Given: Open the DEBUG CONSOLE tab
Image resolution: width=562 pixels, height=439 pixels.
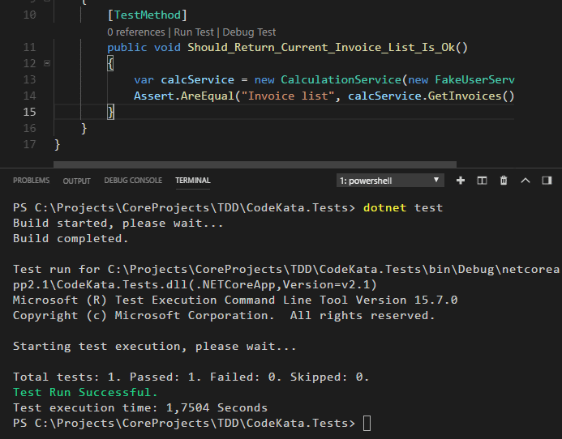Looking at the screenshot, I should 133,181.
